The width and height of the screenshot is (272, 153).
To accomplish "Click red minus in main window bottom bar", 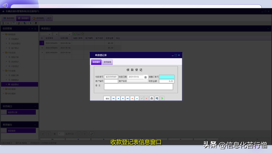I will 180,139.
